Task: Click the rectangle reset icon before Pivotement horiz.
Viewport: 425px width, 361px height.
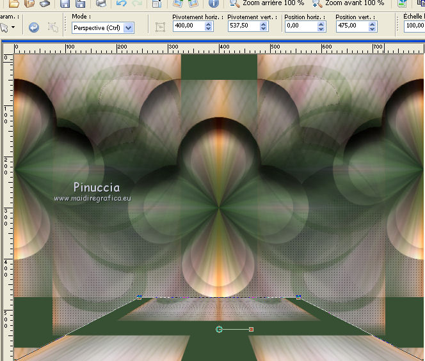Action: tap(160, 27)
